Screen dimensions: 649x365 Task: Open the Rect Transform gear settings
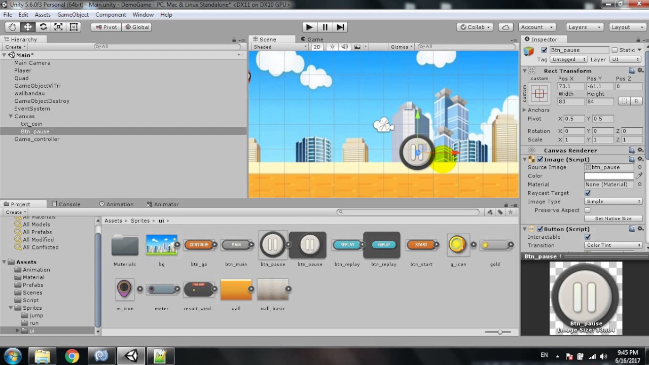click(x=640, y=71)
